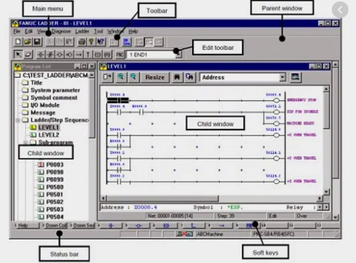Select the eraser tool in edit toolbar
Viewport: 356px width, 263px height.
click(28, 55)
